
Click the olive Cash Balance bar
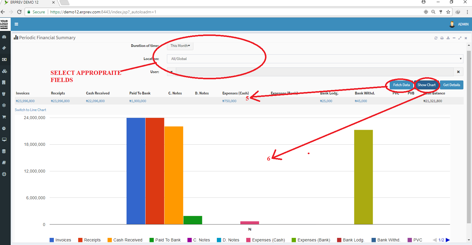[363, 177]
